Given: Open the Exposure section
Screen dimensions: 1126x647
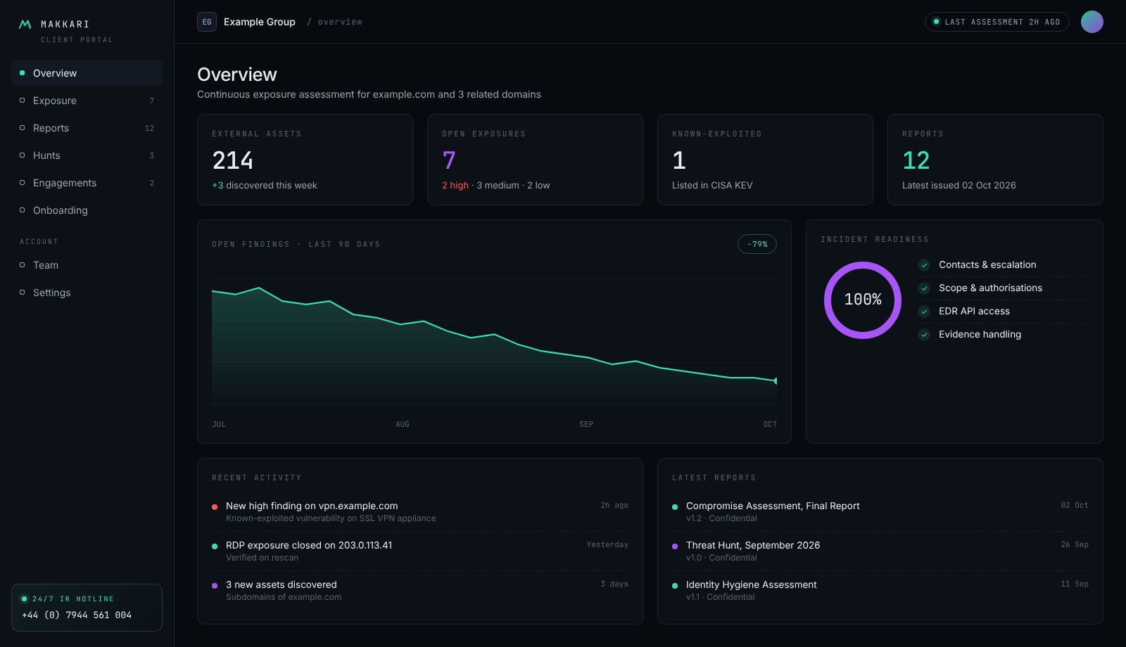Looking at the screenshot, I should point(87,101).
